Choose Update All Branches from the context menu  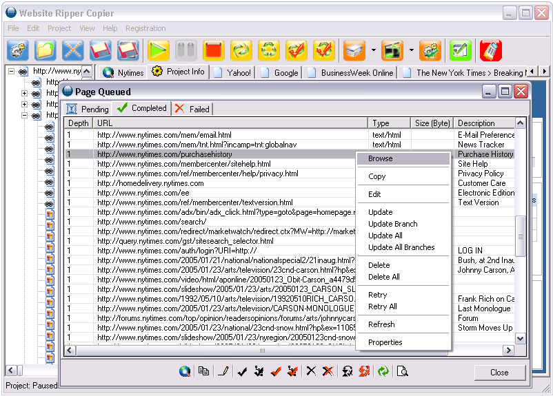[x=403, y=247]
